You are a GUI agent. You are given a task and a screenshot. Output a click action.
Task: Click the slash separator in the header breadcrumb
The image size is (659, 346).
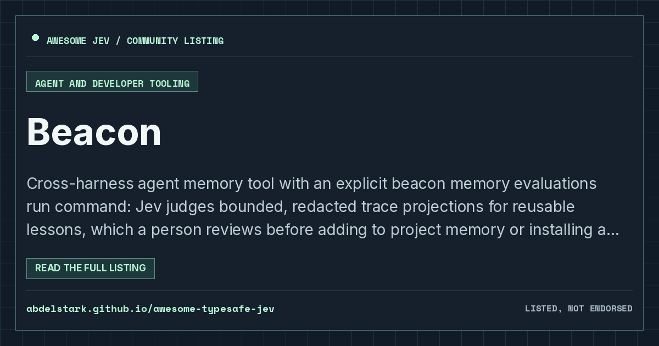click(x=119, y=41)
